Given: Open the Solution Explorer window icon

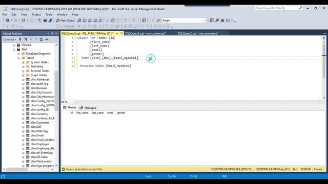Looking at the screenshot, I should pyautogui.click(x=212, y=20).
